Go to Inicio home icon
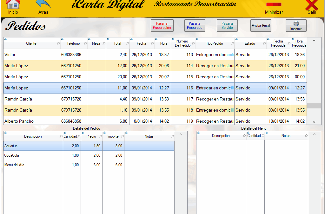Image resolution: width=325 pixels, height=214 pixels. click(x=13, y=7)
